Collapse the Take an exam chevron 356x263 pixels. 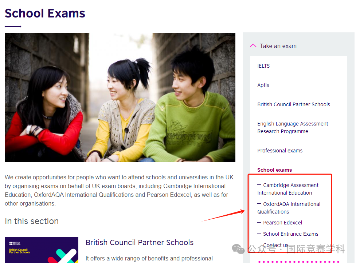click(253, 46)
